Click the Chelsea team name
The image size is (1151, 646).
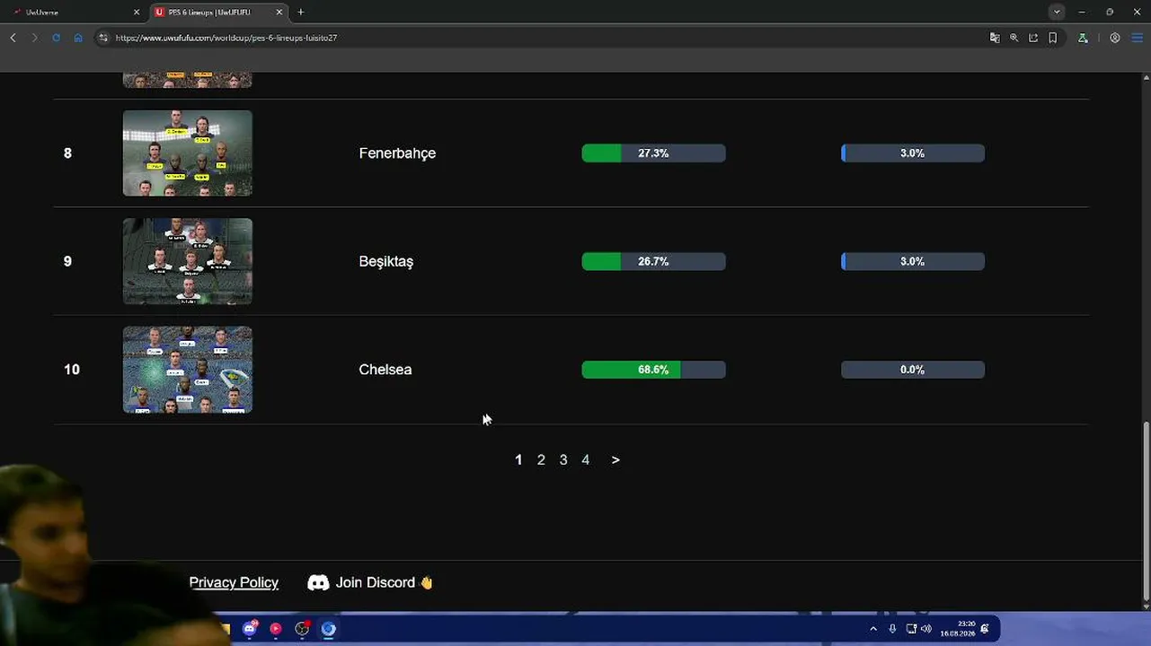(x=385, y=370)
